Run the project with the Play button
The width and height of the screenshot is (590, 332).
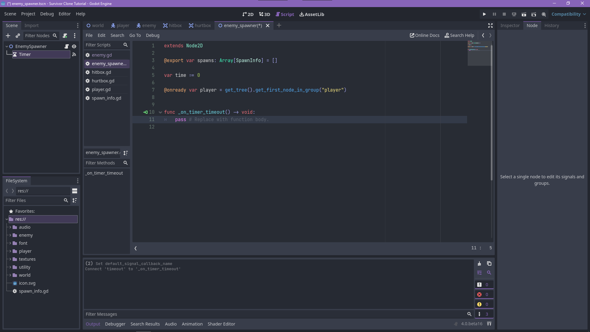tap(484, 14)
